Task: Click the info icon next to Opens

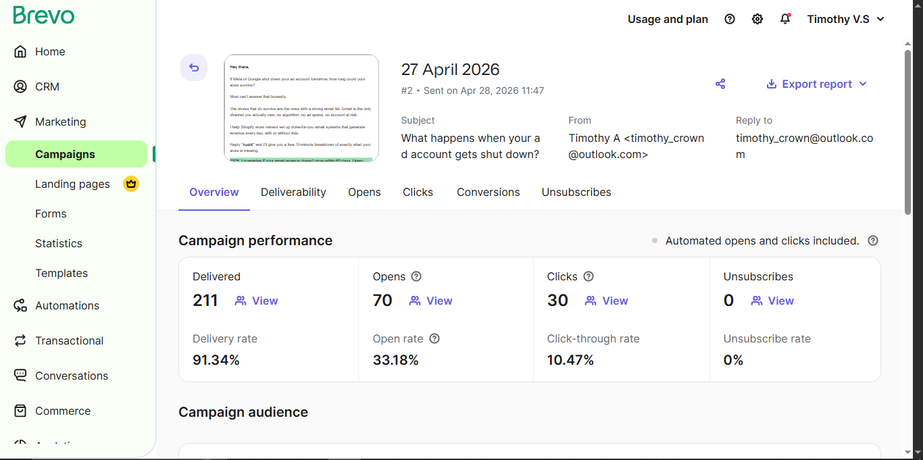Action: click(x=416, y=276)
